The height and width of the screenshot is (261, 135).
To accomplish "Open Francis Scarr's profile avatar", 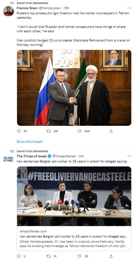I will 9,11.
